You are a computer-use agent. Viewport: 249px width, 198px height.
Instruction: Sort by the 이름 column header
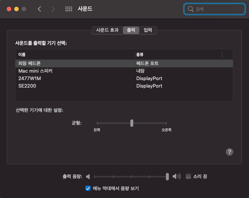[x=75, y=55]
